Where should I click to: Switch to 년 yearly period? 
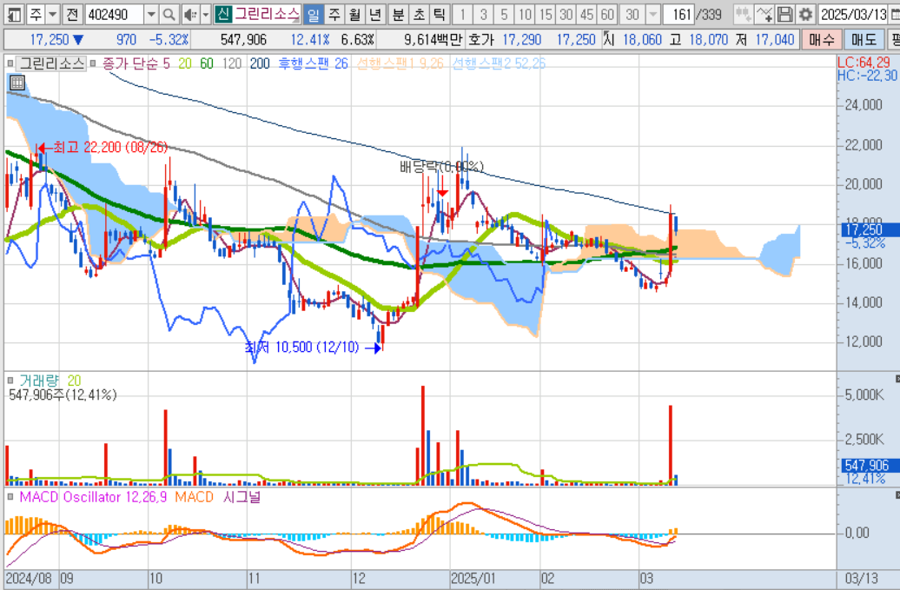(x=374, y=14)
